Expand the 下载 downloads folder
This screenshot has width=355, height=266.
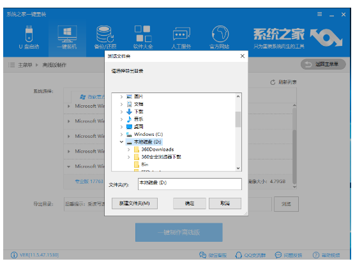(121, 112)
